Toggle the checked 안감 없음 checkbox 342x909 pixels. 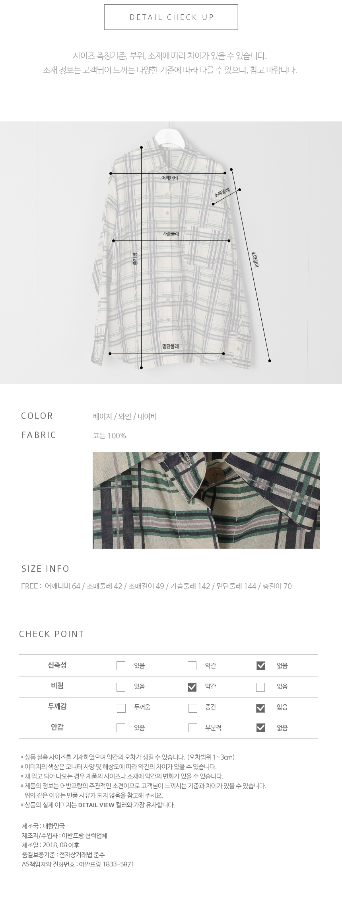[x=261, y=728]
